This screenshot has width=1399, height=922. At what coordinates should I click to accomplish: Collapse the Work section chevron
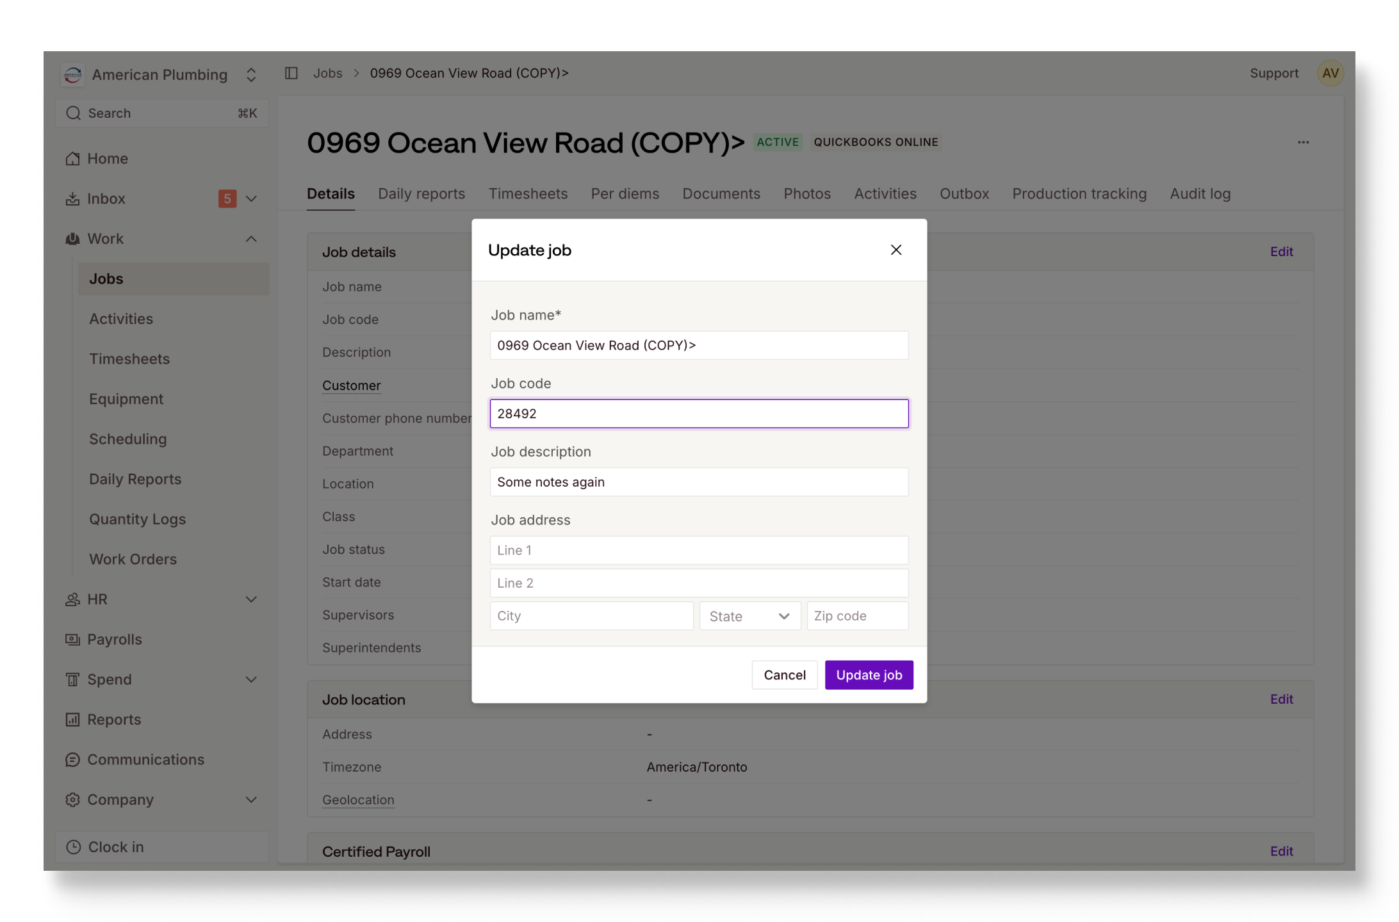pos(251,239)
